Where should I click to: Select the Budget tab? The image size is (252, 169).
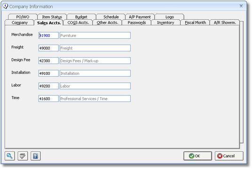click(81, 17)
